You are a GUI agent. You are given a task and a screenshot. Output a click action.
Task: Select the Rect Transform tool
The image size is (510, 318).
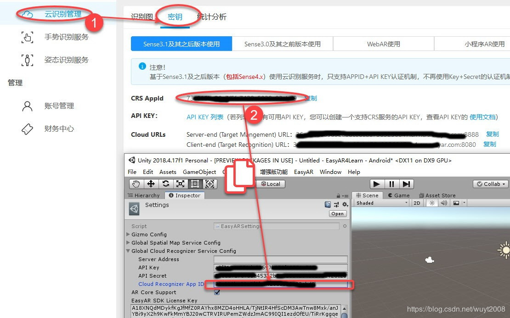tap(195, 184)
